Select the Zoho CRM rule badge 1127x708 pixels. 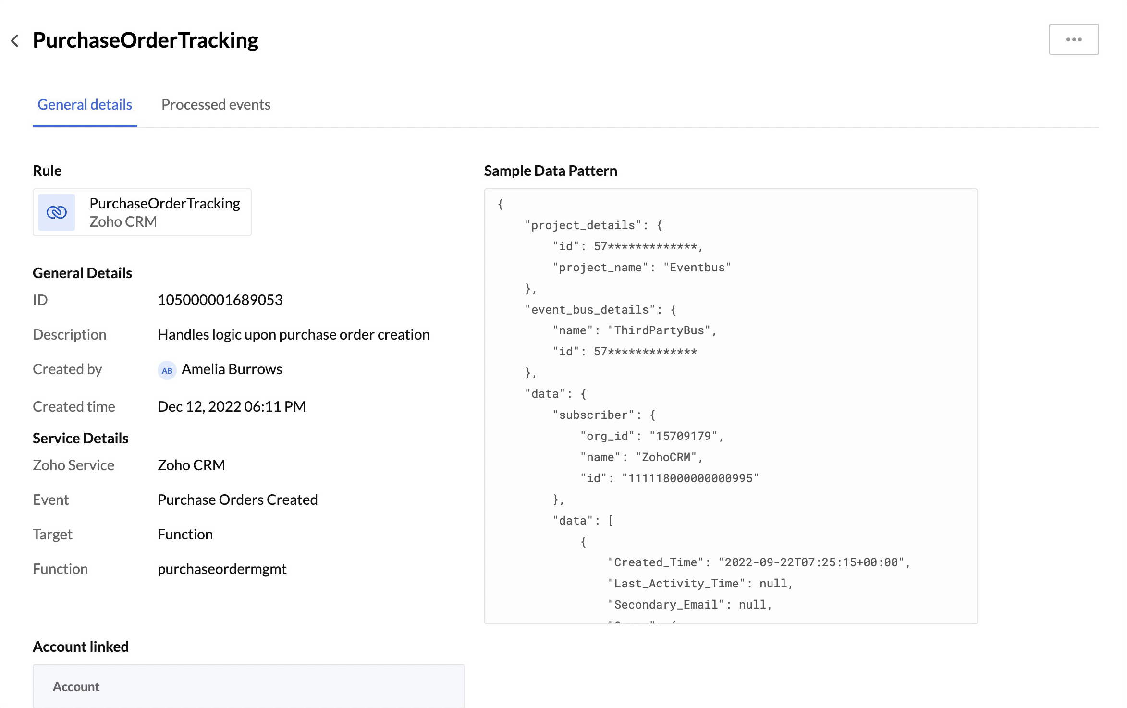click(123, 221)
